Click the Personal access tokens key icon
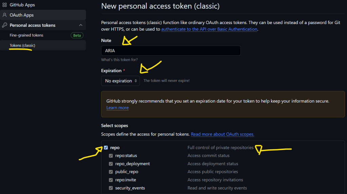 (x=4, y=25)
